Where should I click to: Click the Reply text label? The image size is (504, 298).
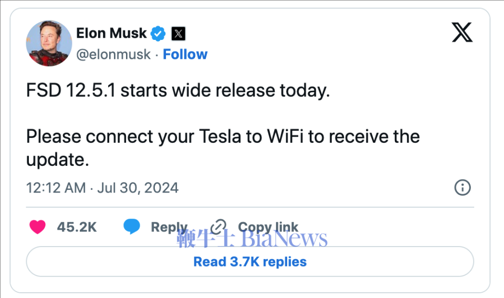point(169,227)
